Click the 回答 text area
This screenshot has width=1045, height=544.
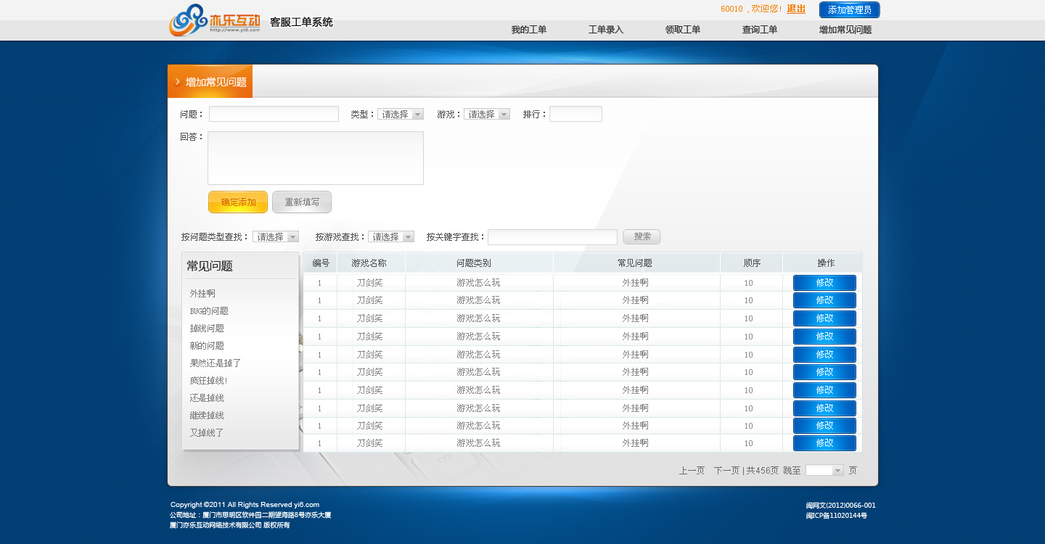[x=316, y=158]
